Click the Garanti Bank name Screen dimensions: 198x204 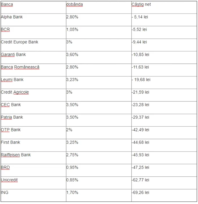coord(14,54)
